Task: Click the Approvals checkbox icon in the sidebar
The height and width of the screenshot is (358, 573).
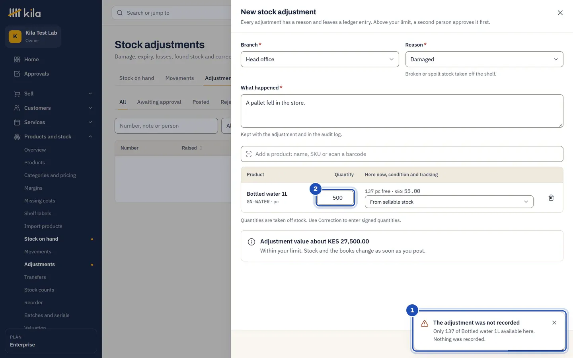Action: tap(17, 74)
